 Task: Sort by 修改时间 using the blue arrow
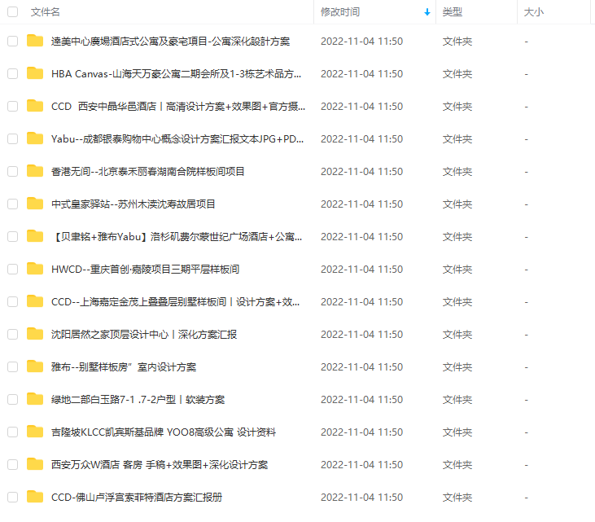tap(427, 12)
